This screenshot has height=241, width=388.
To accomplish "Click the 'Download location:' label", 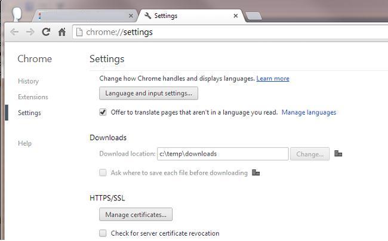I will point(127,154).
